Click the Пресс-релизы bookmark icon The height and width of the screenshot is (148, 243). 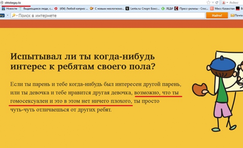[x=176, y=9]
